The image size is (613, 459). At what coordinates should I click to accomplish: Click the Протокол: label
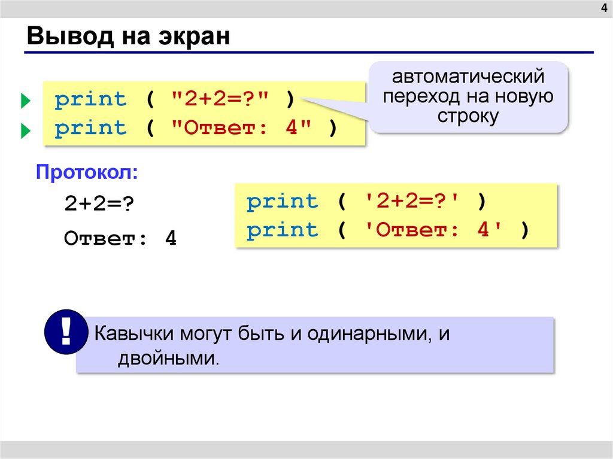[x=87, y=172]
